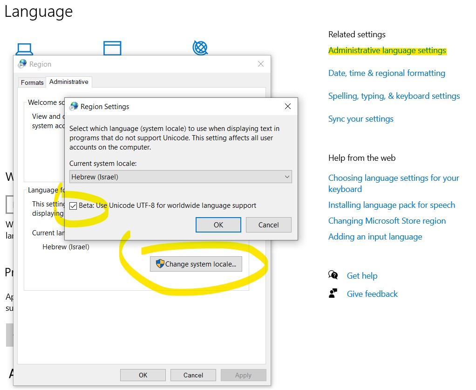Click Apply in the Region window
The width and height of the screenshot is (476, 390).
pos(244,375)
